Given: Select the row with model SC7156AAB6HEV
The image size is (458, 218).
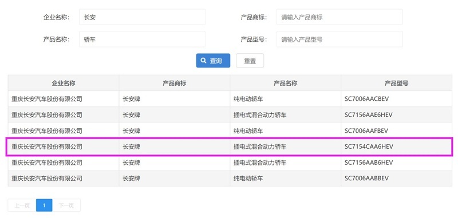Looking at the screenshot, I should pyautogui.click(x=230, y=162).
